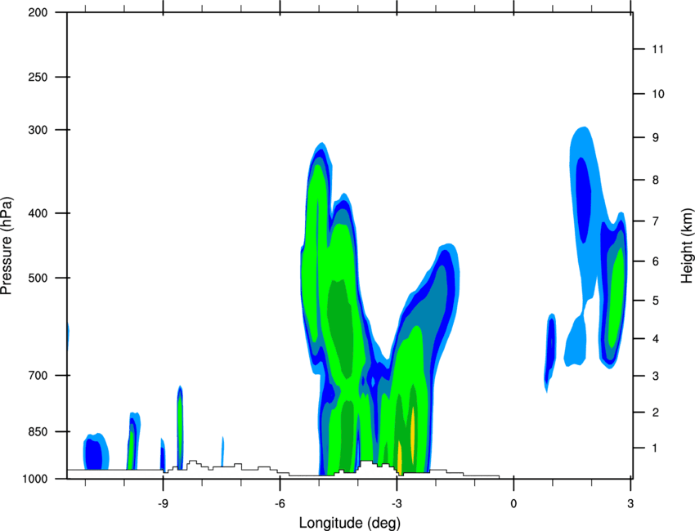
Task: Click the "Longitude (deg)" axis title
Action: [350, 523]
